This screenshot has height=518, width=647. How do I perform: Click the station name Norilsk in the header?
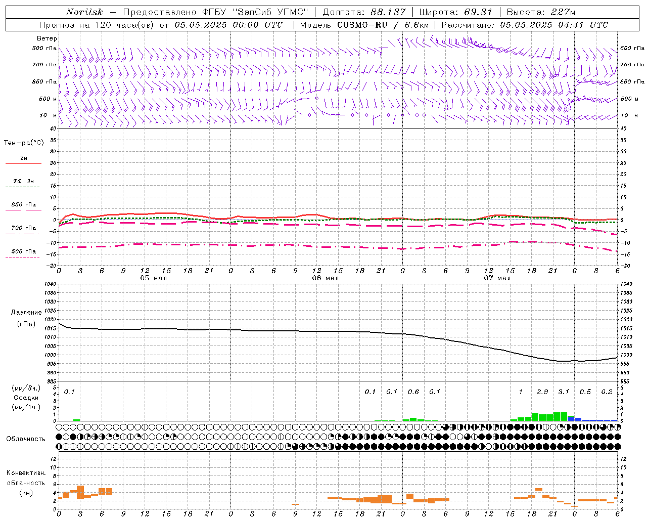84,12
